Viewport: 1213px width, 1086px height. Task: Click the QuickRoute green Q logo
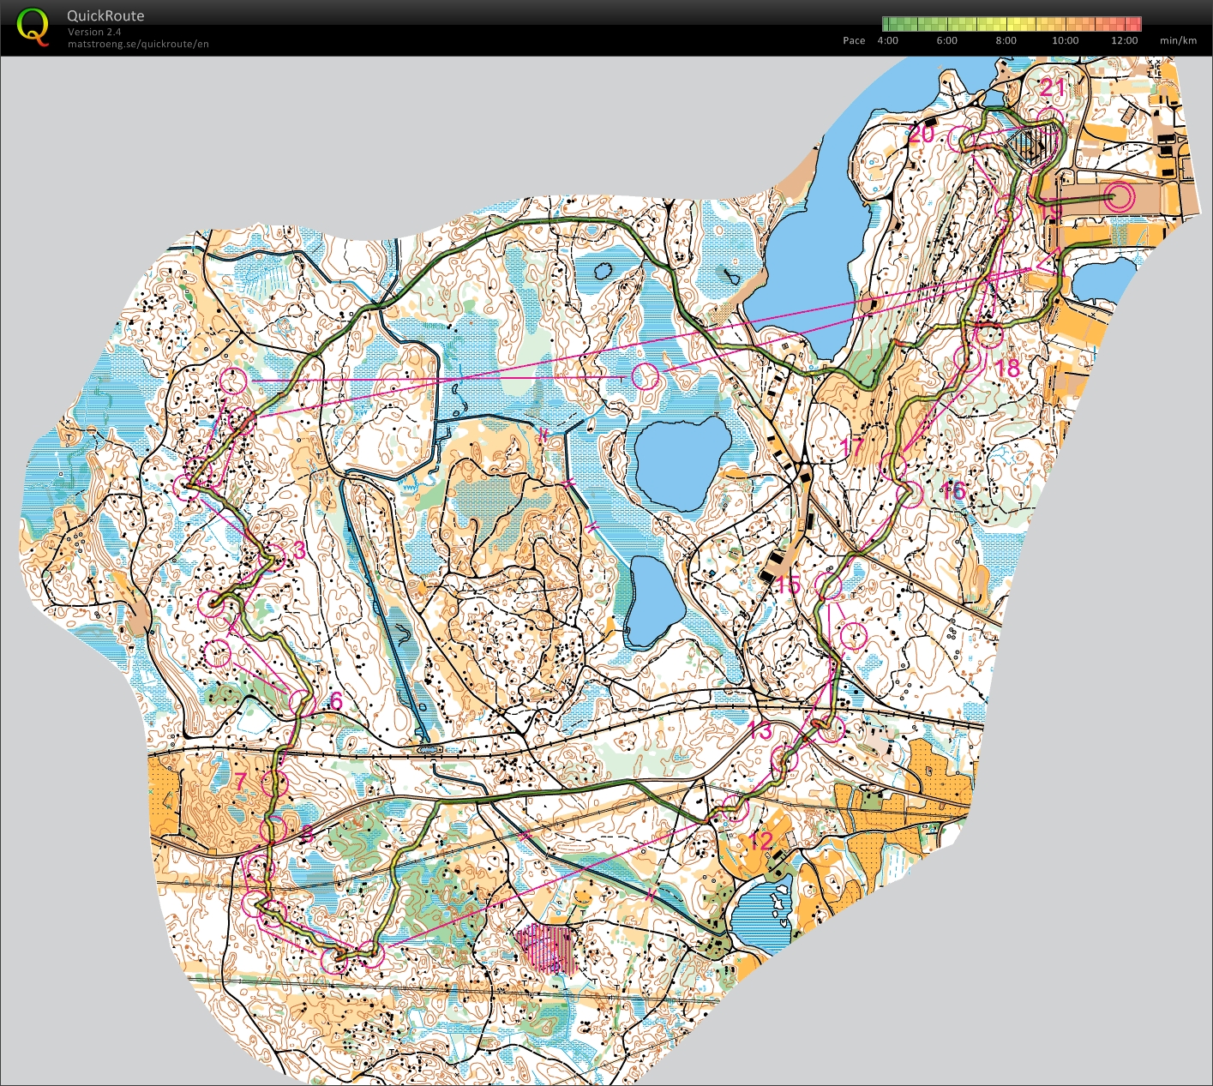[x=33, y=27]
